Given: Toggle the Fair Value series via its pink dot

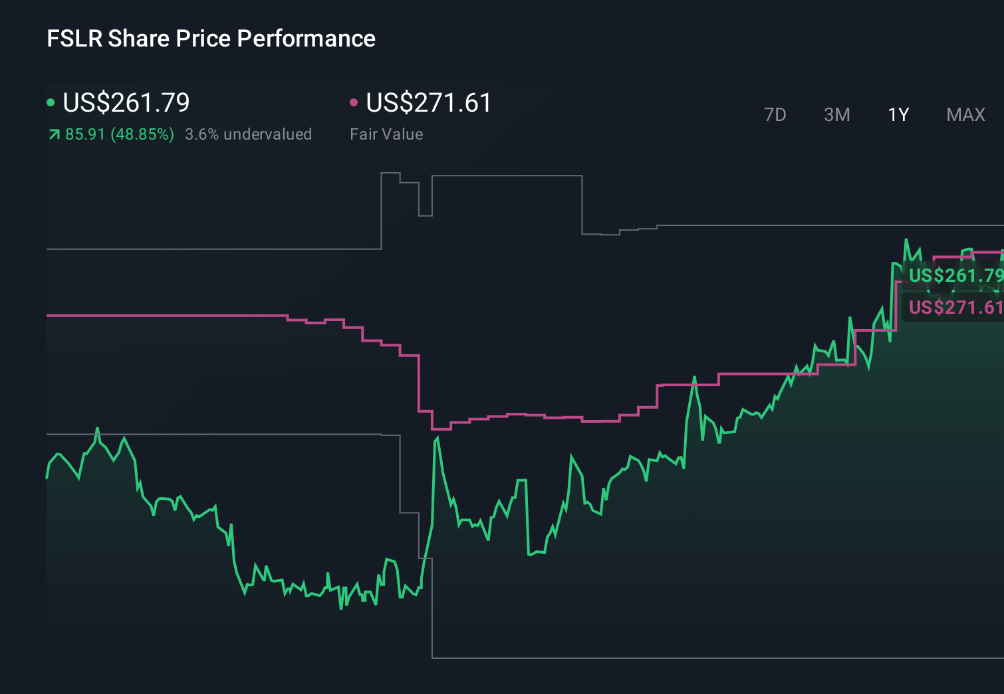Looking at the screenshot, I should click(x=353, y=102).
